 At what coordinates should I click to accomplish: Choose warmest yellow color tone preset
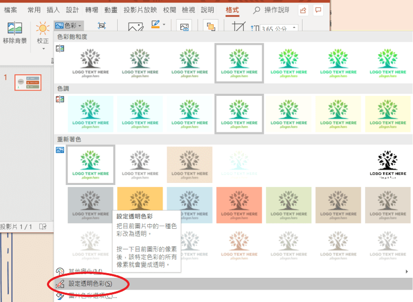click(388, 114)
